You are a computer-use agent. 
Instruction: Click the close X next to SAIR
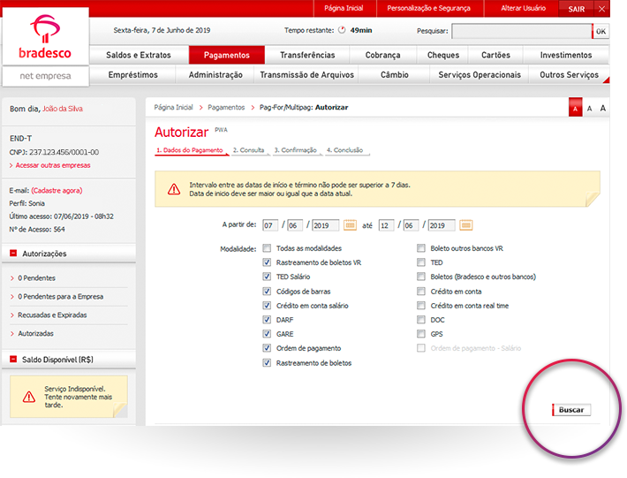pyautogui.click(x=601, y=8)
